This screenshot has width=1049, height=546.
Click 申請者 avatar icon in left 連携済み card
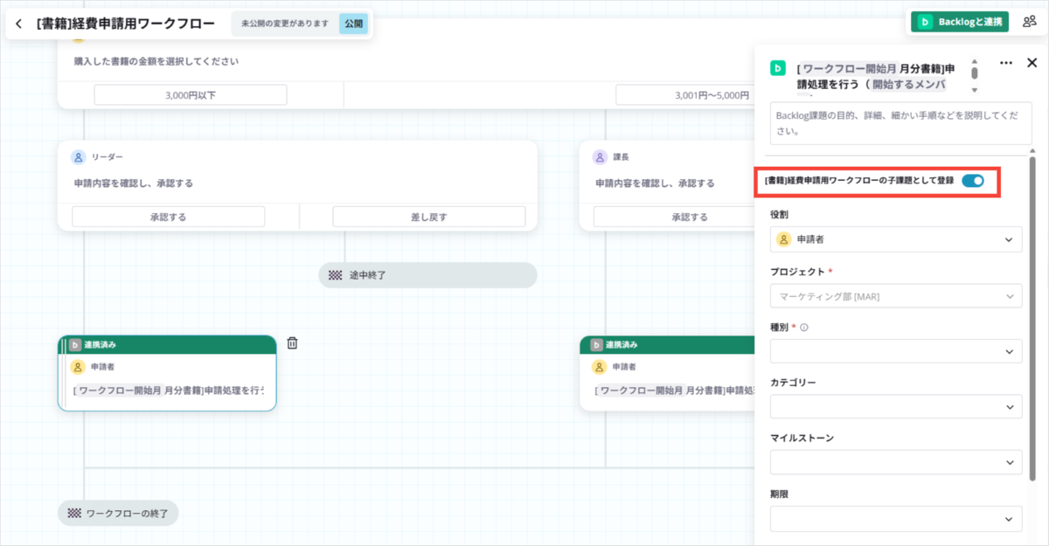coord(77,367)
